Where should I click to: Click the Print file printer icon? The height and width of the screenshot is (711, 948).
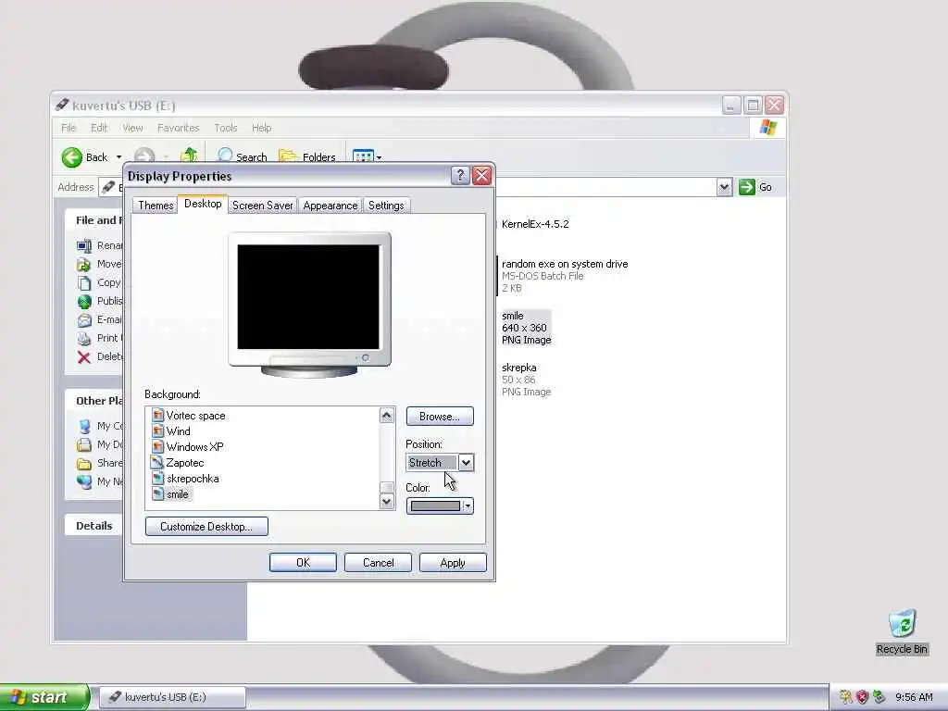[84, 338]
